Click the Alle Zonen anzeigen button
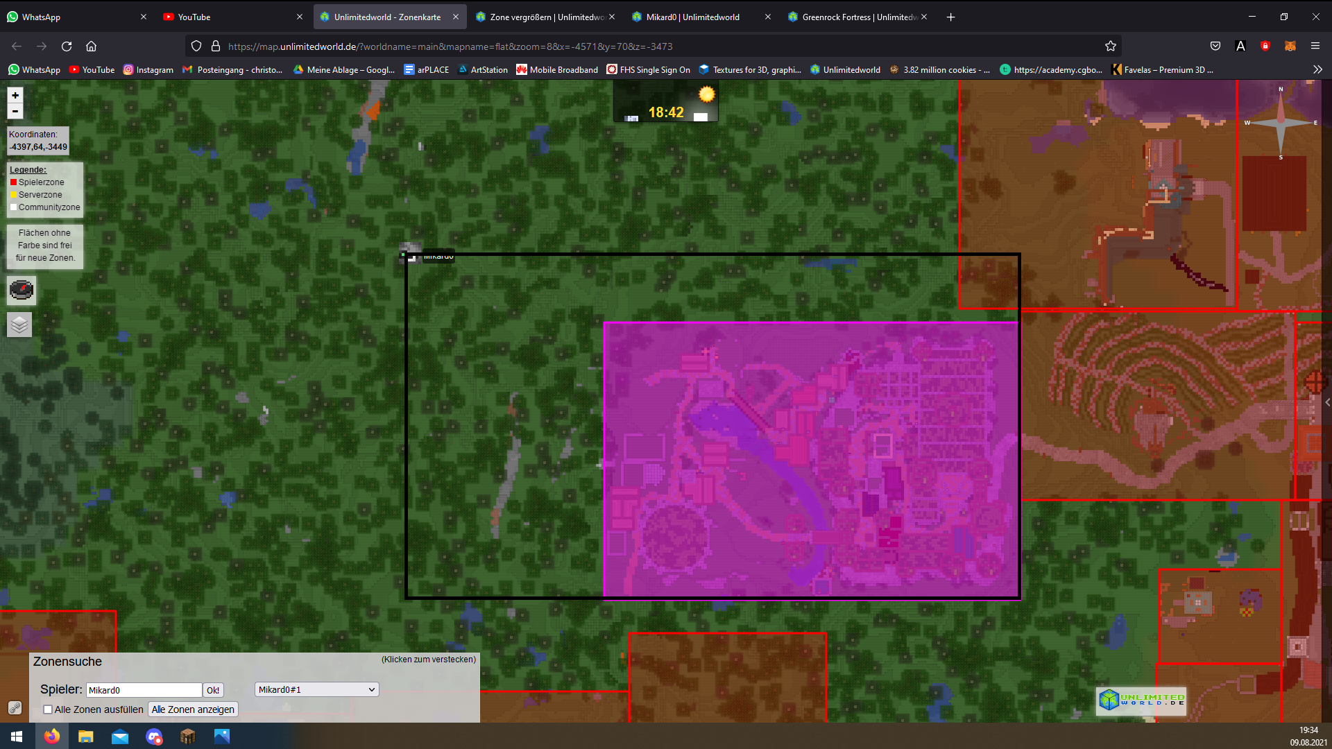Screen dimensions: 1332x749 coord(193,709)
